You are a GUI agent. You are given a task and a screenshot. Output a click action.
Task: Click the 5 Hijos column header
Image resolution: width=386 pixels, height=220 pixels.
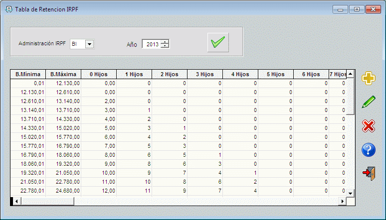tap(276, 74)
